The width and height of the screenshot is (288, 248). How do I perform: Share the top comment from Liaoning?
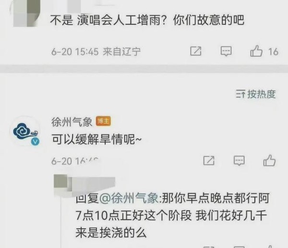(196, 51)
